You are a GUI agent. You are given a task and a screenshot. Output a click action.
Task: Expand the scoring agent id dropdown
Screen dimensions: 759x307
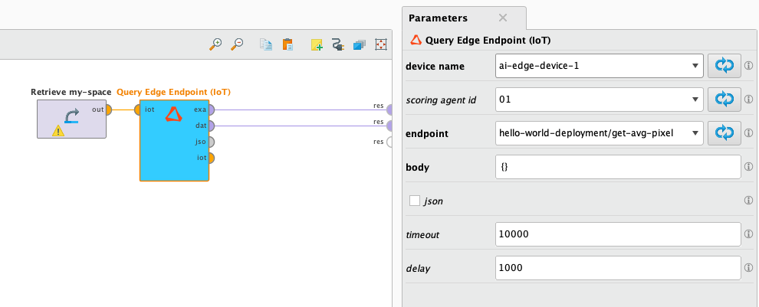tap(693, 99)
